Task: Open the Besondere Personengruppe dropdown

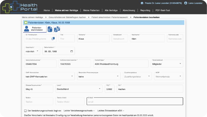Action: pyautogui.click(x=99, y=76)
